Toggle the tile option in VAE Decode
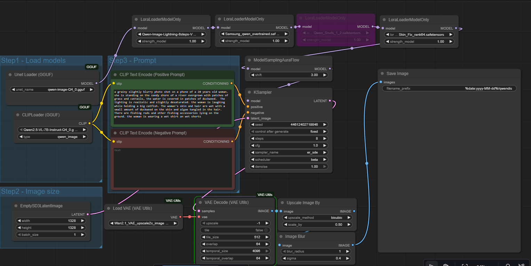The image size is (531, 266). point(266,230)
